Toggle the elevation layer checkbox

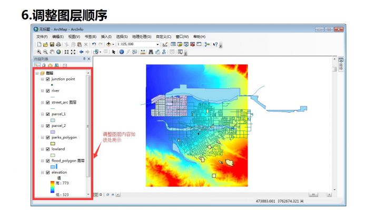(48, 172)
